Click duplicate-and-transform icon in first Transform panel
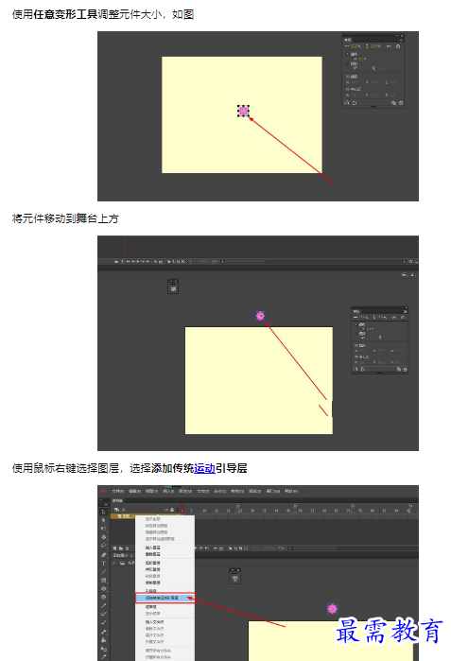This screenshot has height=661, width=451. (393, 103)
